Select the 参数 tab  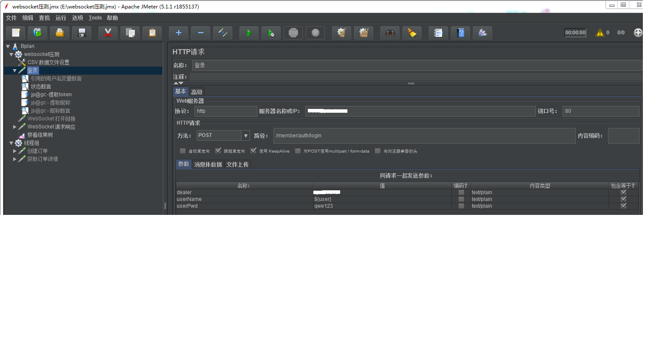click(183, 164)
